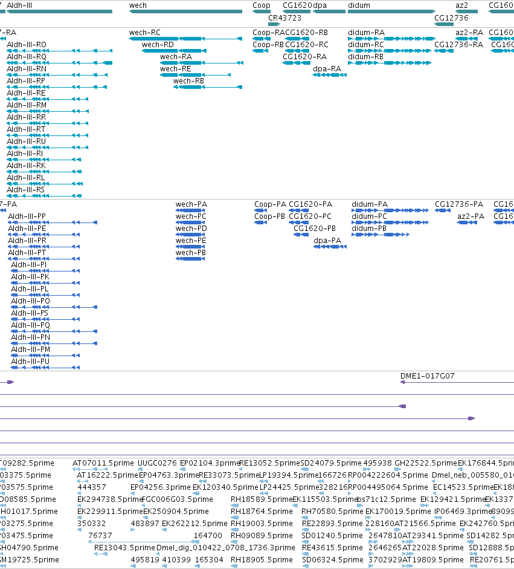Select protein dpa-PA

tap(330, 247)
